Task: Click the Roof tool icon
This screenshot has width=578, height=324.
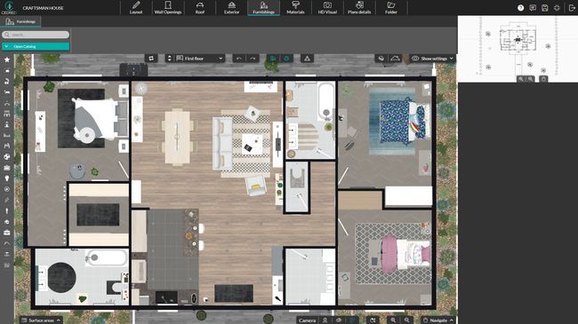Action: point(200,8)
